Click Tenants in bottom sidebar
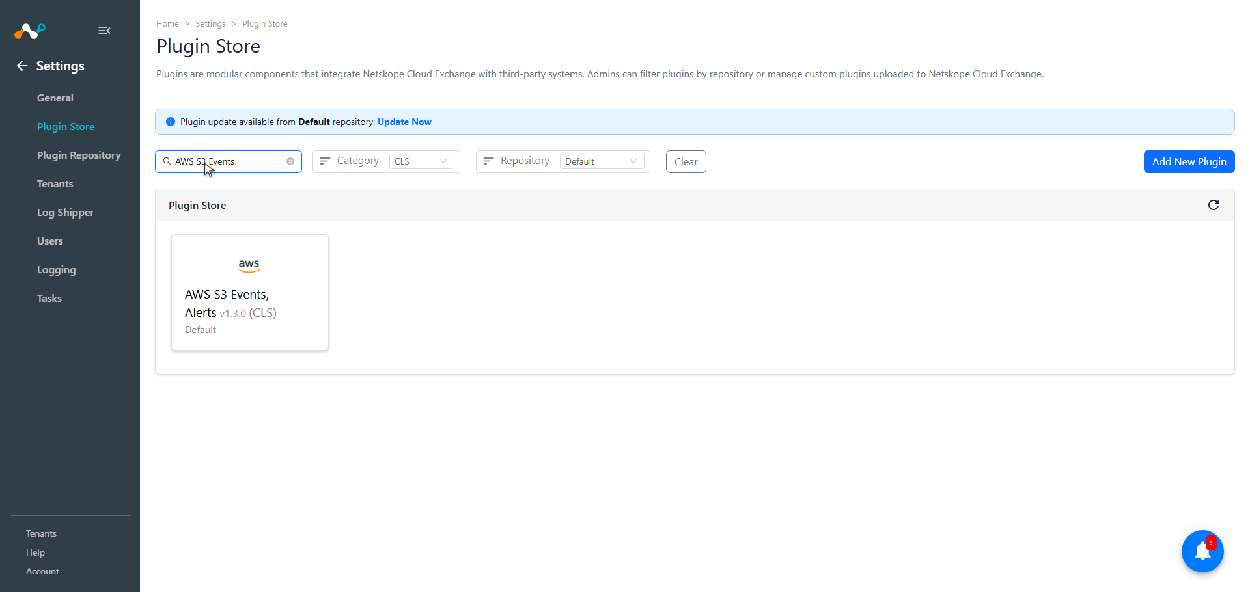The width and height of the screenshot is (1250, 592). [x=42, y=533]
